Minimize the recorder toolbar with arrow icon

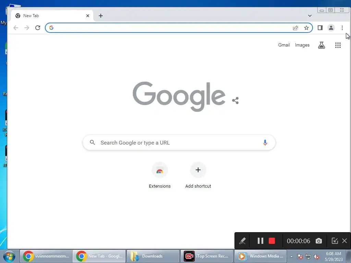click(335, 241)
